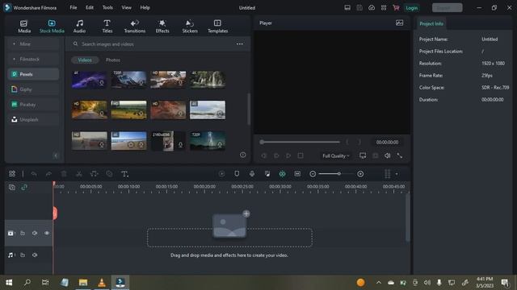Toggle video track visibility eye icon
Image resolution: width=517 pixels, height=290 pixels.
coord(47,233)
